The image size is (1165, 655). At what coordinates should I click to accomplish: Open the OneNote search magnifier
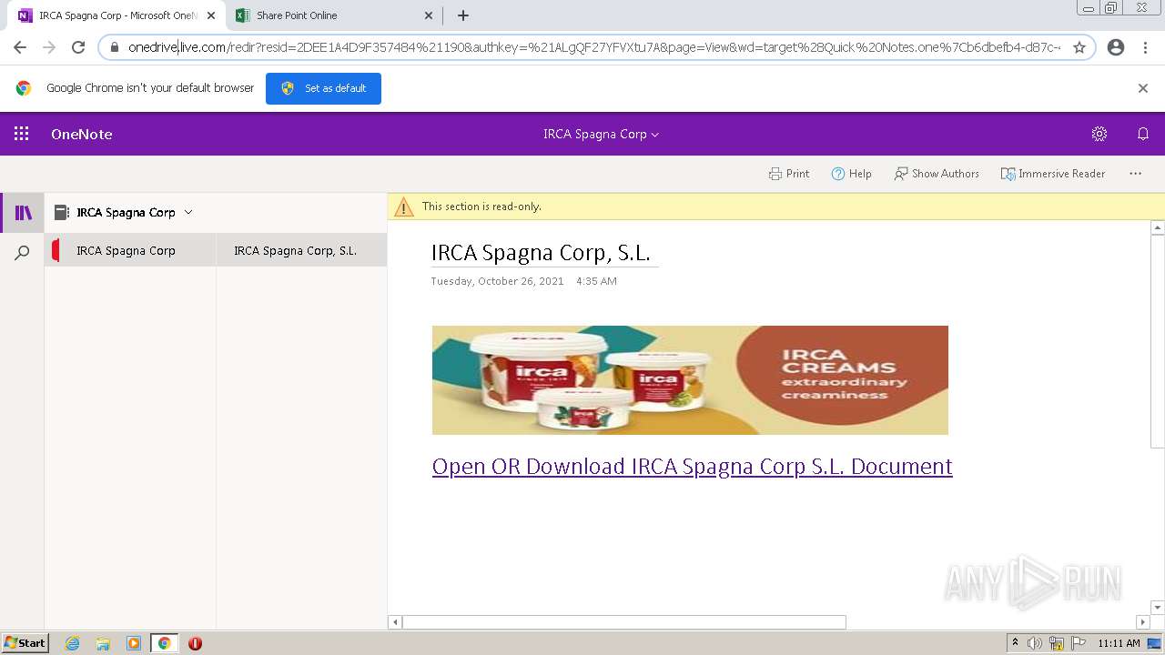[x=23, y=253]
